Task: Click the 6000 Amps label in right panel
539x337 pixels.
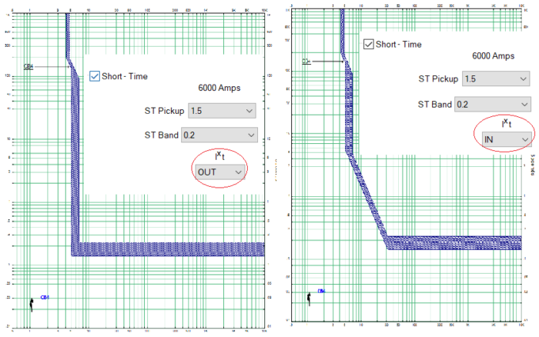Action: (x=494, y=56)
